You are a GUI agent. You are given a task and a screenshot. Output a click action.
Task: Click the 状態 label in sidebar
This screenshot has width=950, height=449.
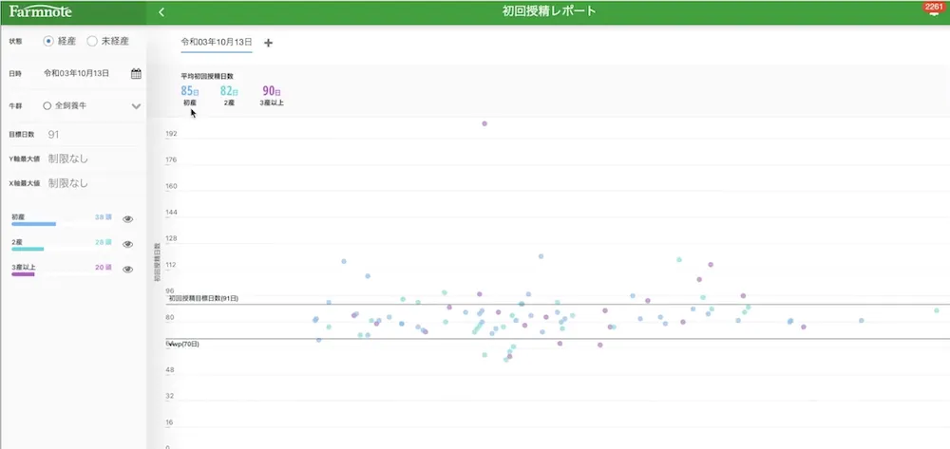pyautogui.click(x=15, y=42)
